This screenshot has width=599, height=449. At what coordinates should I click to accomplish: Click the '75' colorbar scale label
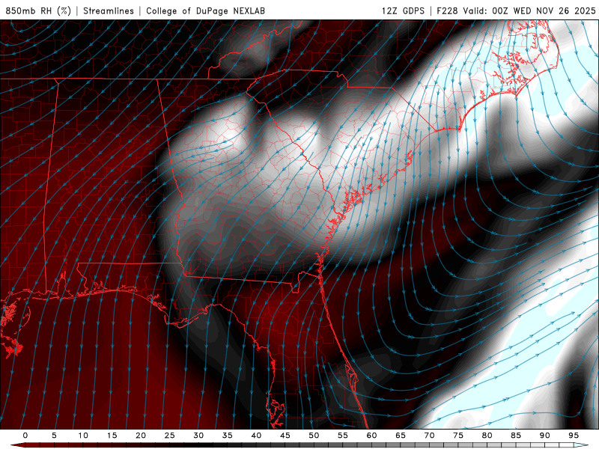(458, 436)
